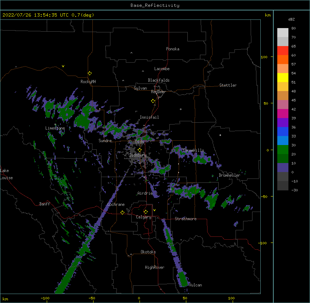Click the Sylvan label on map
Image resolution: width=310 pixels, height=303 pixels.
(140, 88)
